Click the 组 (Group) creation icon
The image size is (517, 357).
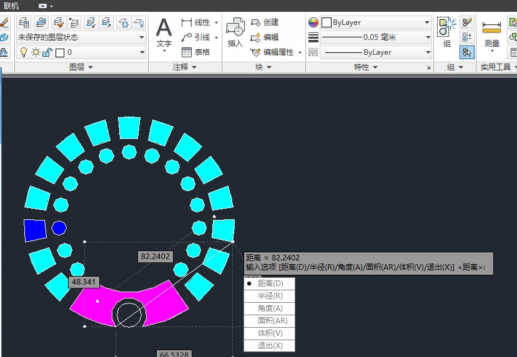(x=446, y=31)
